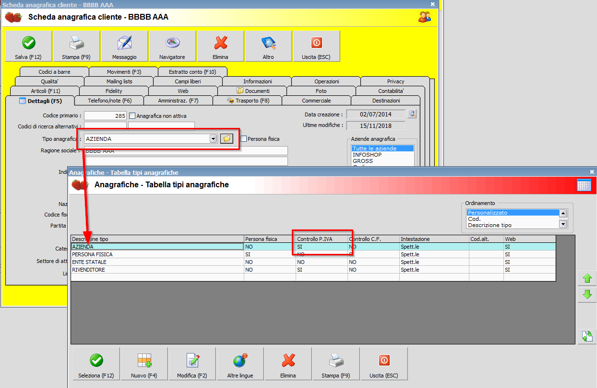Screen dimensions: 597x388
Task: Click Codice primario field with 285
Action: click(105, 116)
